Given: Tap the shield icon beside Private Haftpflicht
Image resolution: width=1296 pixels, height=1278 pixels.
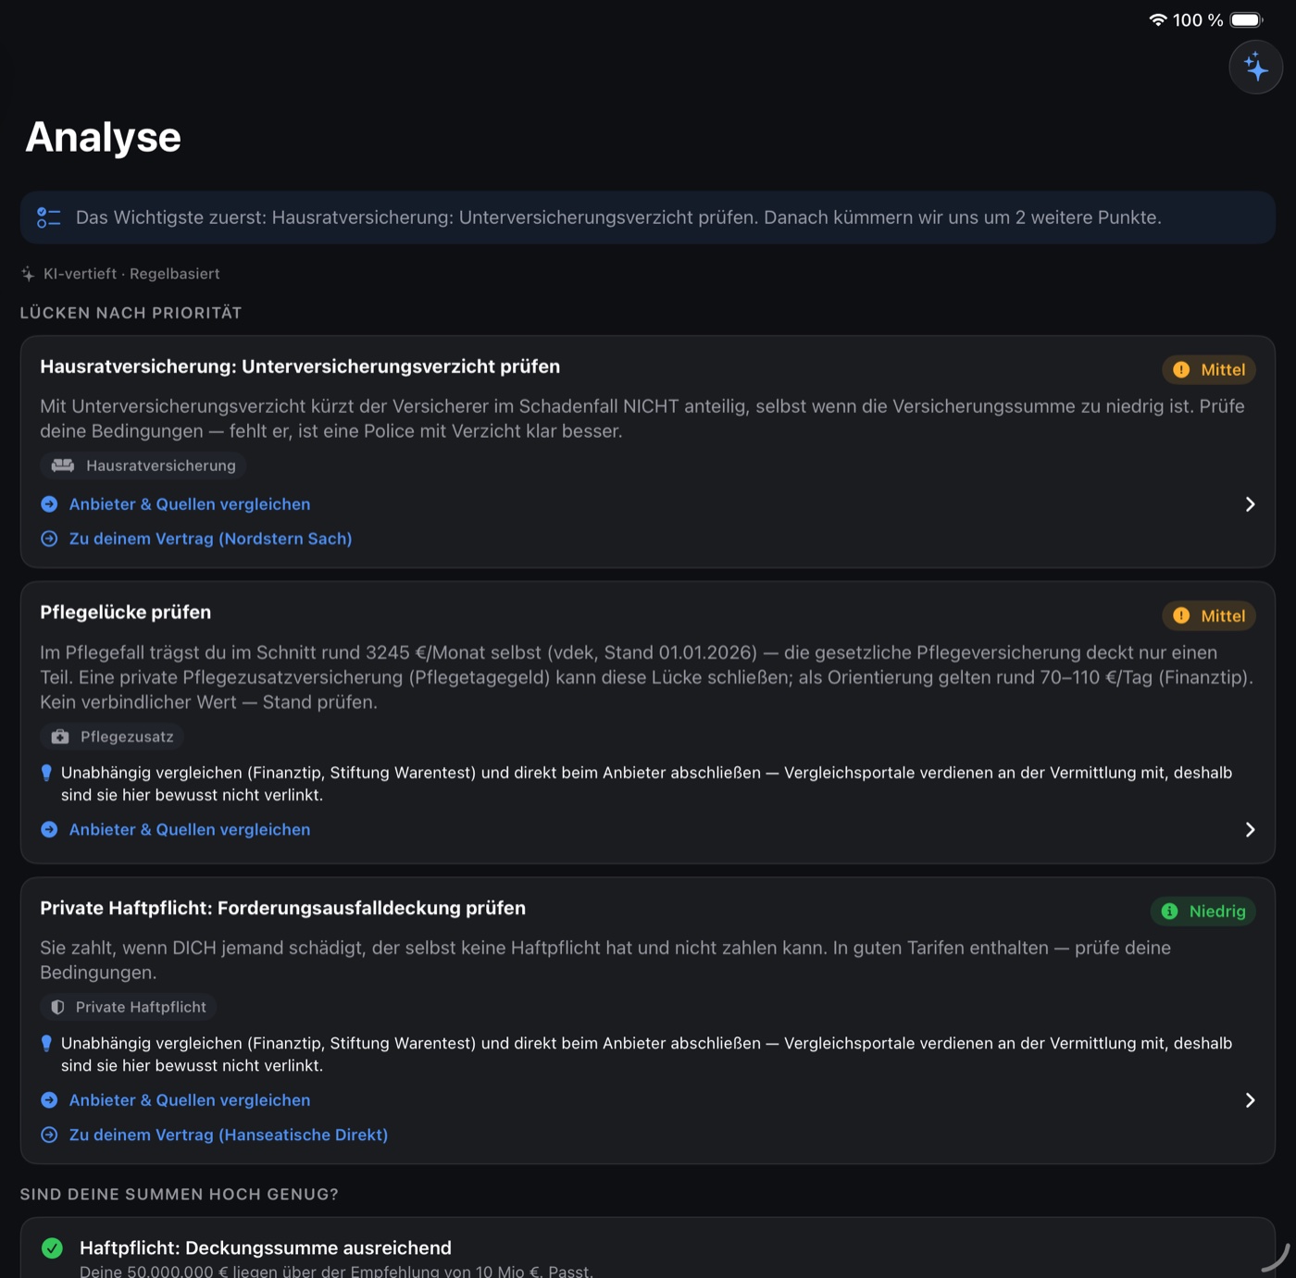Looking at the screenshot, I should 57,1007.
